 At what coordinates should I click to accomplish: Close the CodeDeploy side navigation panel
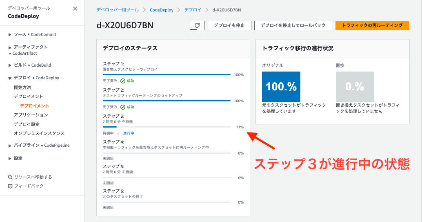pyautogui.click(x=75, y=9)
